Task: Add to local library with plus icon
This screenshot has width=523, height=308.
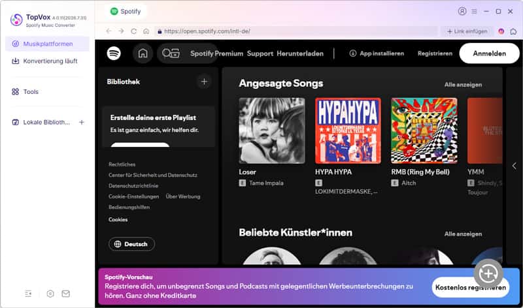Action: (x=81, y=122)
